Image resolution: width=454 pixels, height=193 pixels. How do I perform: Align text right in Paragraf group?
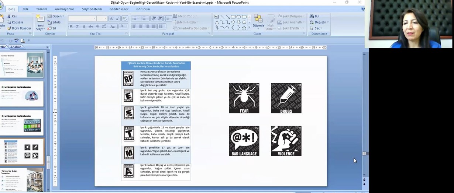point(147,27)
